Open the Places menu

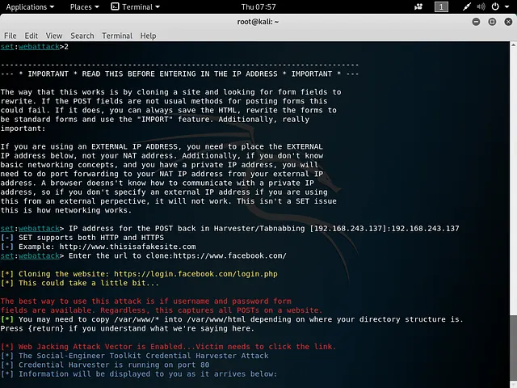(84, 7)
